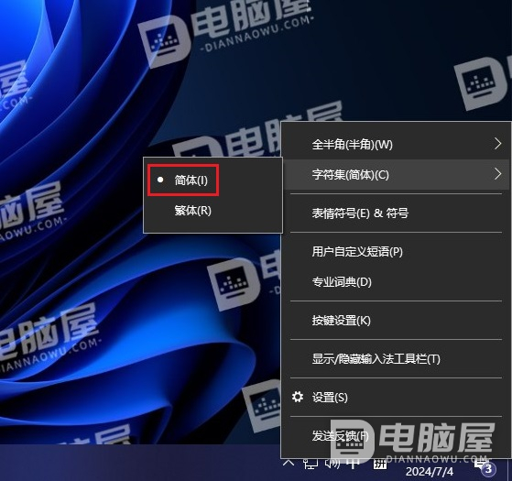Show hidden tray icons with the up arrow

click(289, 463)
